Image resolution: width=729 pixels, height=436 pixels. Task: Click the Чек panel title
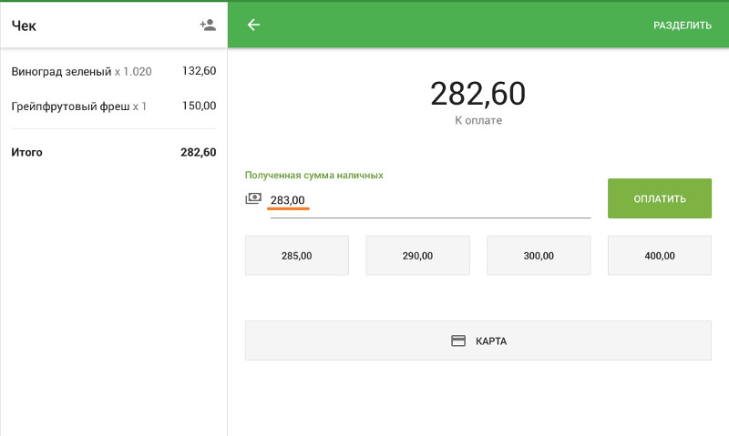pyautogui.click(x=24, y=25)
